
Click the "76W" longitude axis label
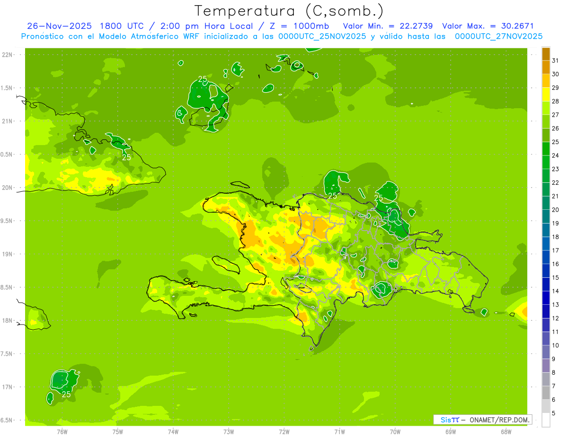click(62, 432)
